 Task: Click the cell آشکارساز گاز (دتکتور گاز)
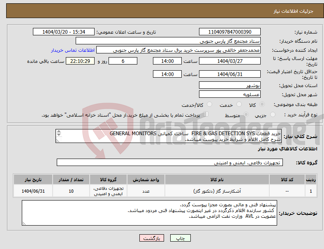(217, 191)
